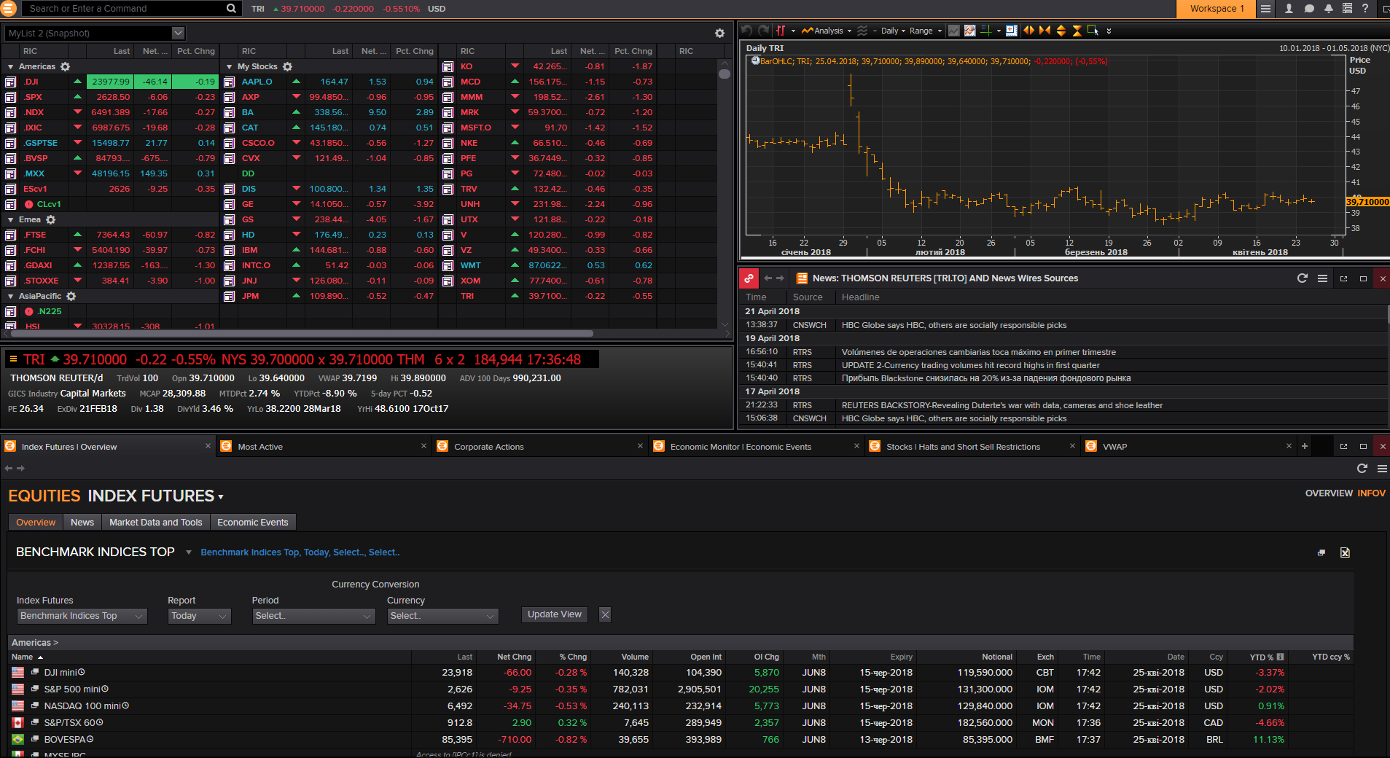Open the Benchmark Indices Top dropdown
Screen dimensions: 1390x758
point(82,616)
